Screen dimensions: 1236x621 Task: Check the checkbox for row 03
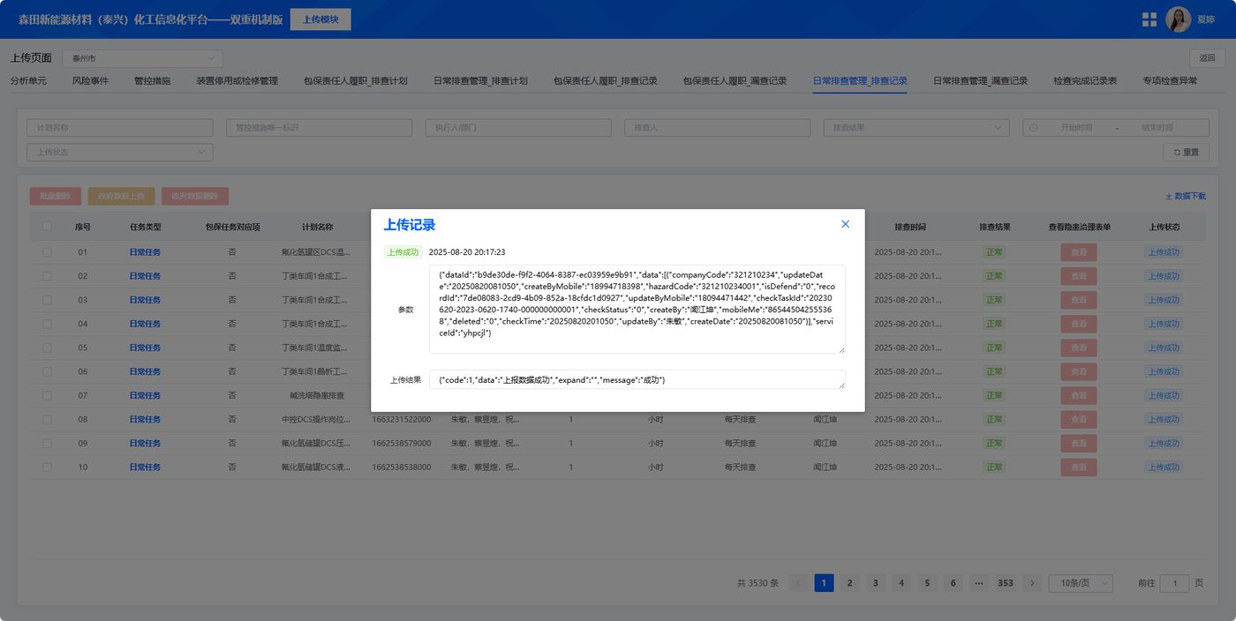(47, 300)
